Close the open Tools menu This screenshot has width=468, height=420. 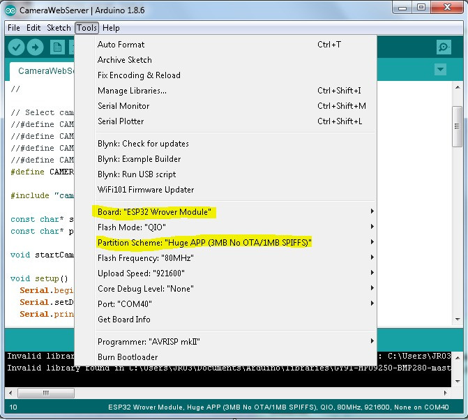pyautogui.click(x=87, y=28)
